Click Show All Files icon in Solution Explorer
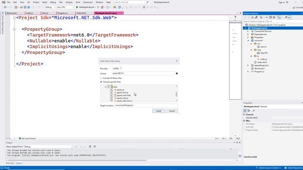The image size is (303, 170). (274, 17)
